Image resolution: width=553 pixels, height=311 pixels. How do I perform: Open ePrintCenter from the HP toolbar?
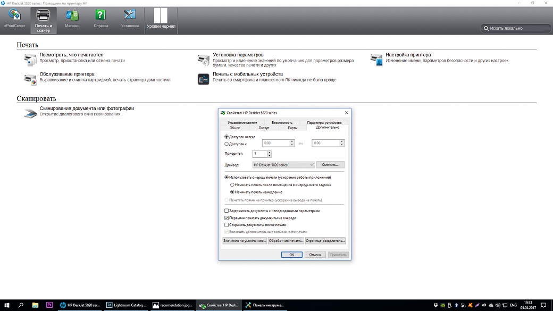[14, 19]
